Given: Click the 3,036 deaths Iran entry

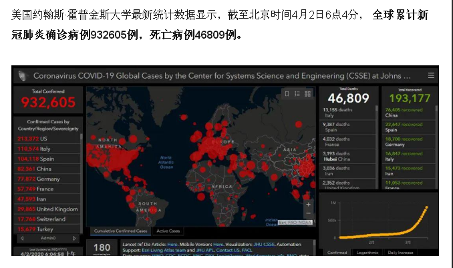Looking at the screenshot, I should 347,171.
